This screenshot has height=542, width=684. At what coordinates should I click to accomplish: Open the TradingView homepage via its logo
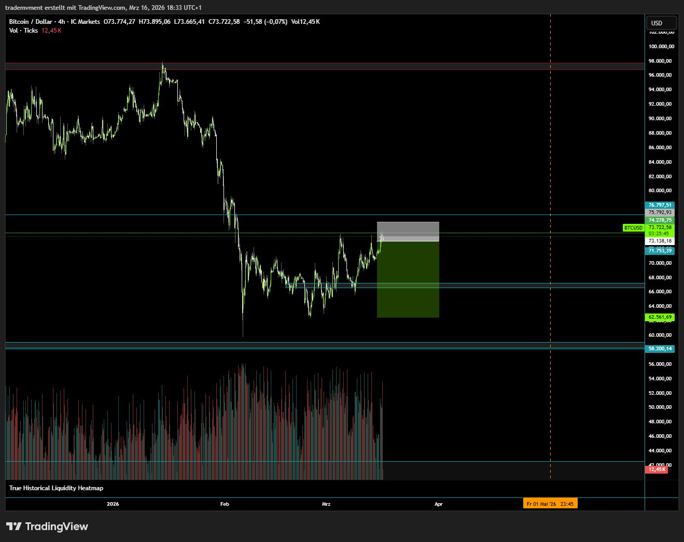pos(47,526)
